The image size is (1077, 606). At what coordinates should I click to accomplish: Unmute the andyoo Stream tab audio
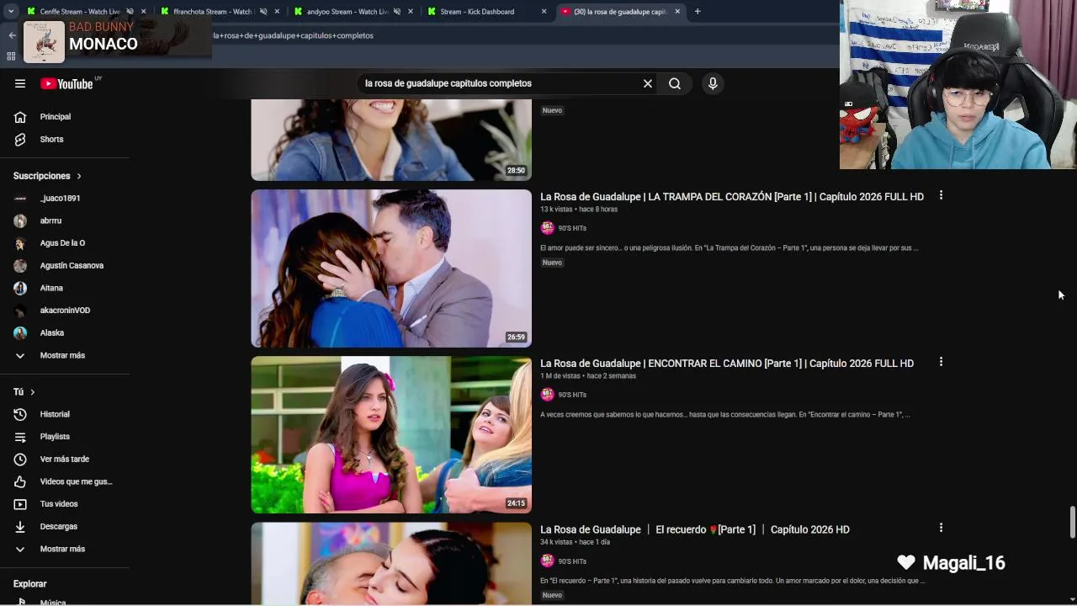click(397, 12)
